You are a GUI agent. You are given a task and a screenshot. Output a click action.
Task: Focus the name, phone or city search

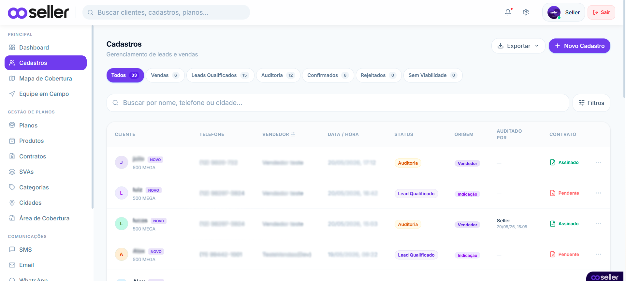coord(338,103)
